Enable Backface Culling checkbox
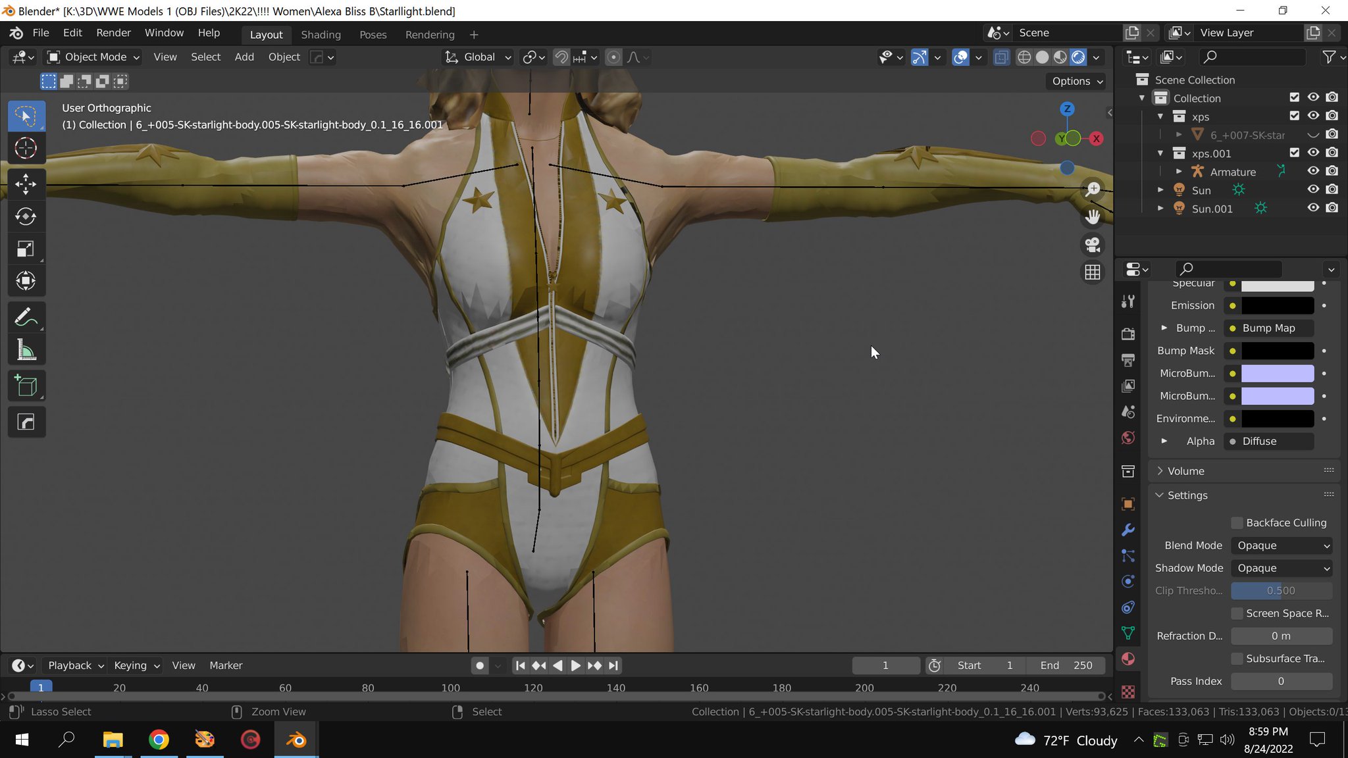The width and height of the screenshot is (1348, 758). (x=1237, y=522)
